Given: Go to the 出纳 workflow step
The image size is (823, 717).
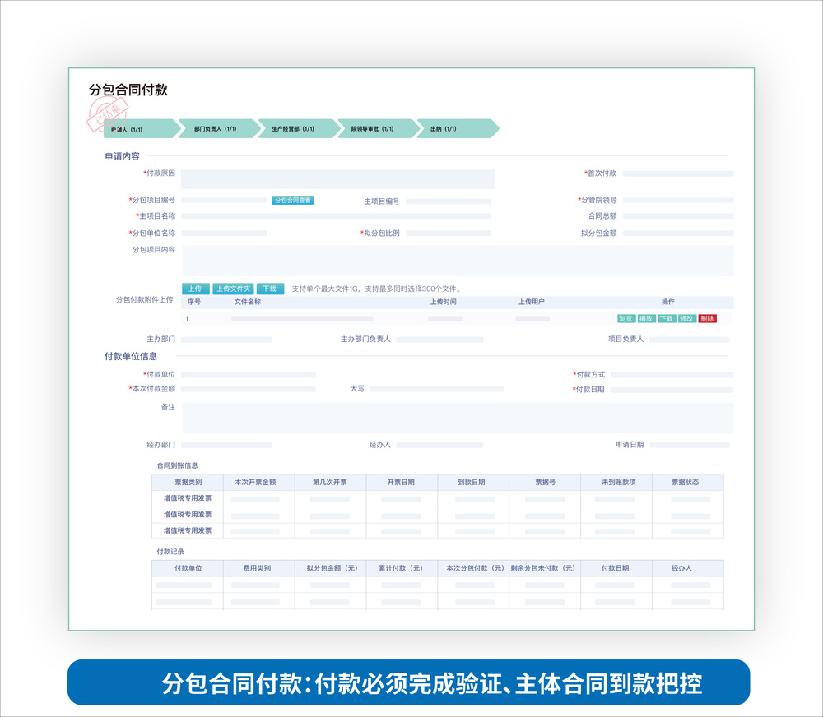Looking at the screenshot, I should (x=453, y=129).
